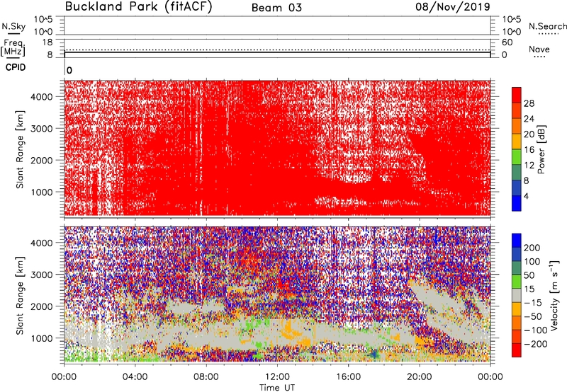Image resolution: width=567 pixels, height=392 pixels.
Task: Select the 18 MHz frequency tick label
Action: (47, 42)
